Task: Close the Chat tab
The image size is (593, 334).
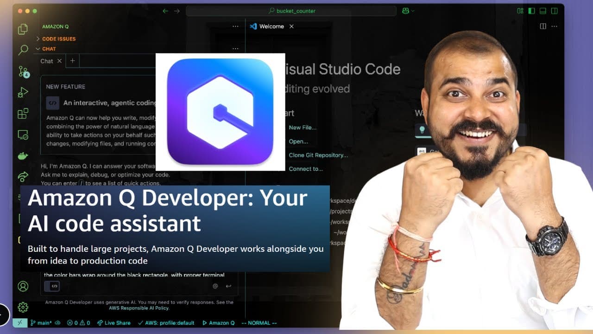Action: pos(59,61)
